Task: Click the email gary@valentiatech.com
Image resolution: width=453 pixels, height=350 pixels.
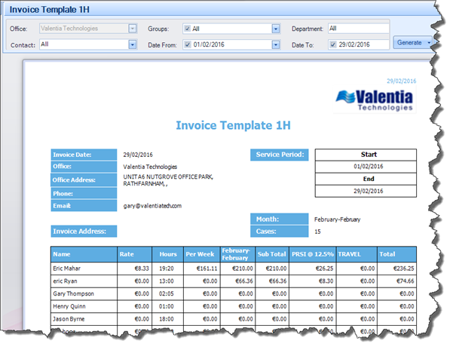Action: coord(152,206)
